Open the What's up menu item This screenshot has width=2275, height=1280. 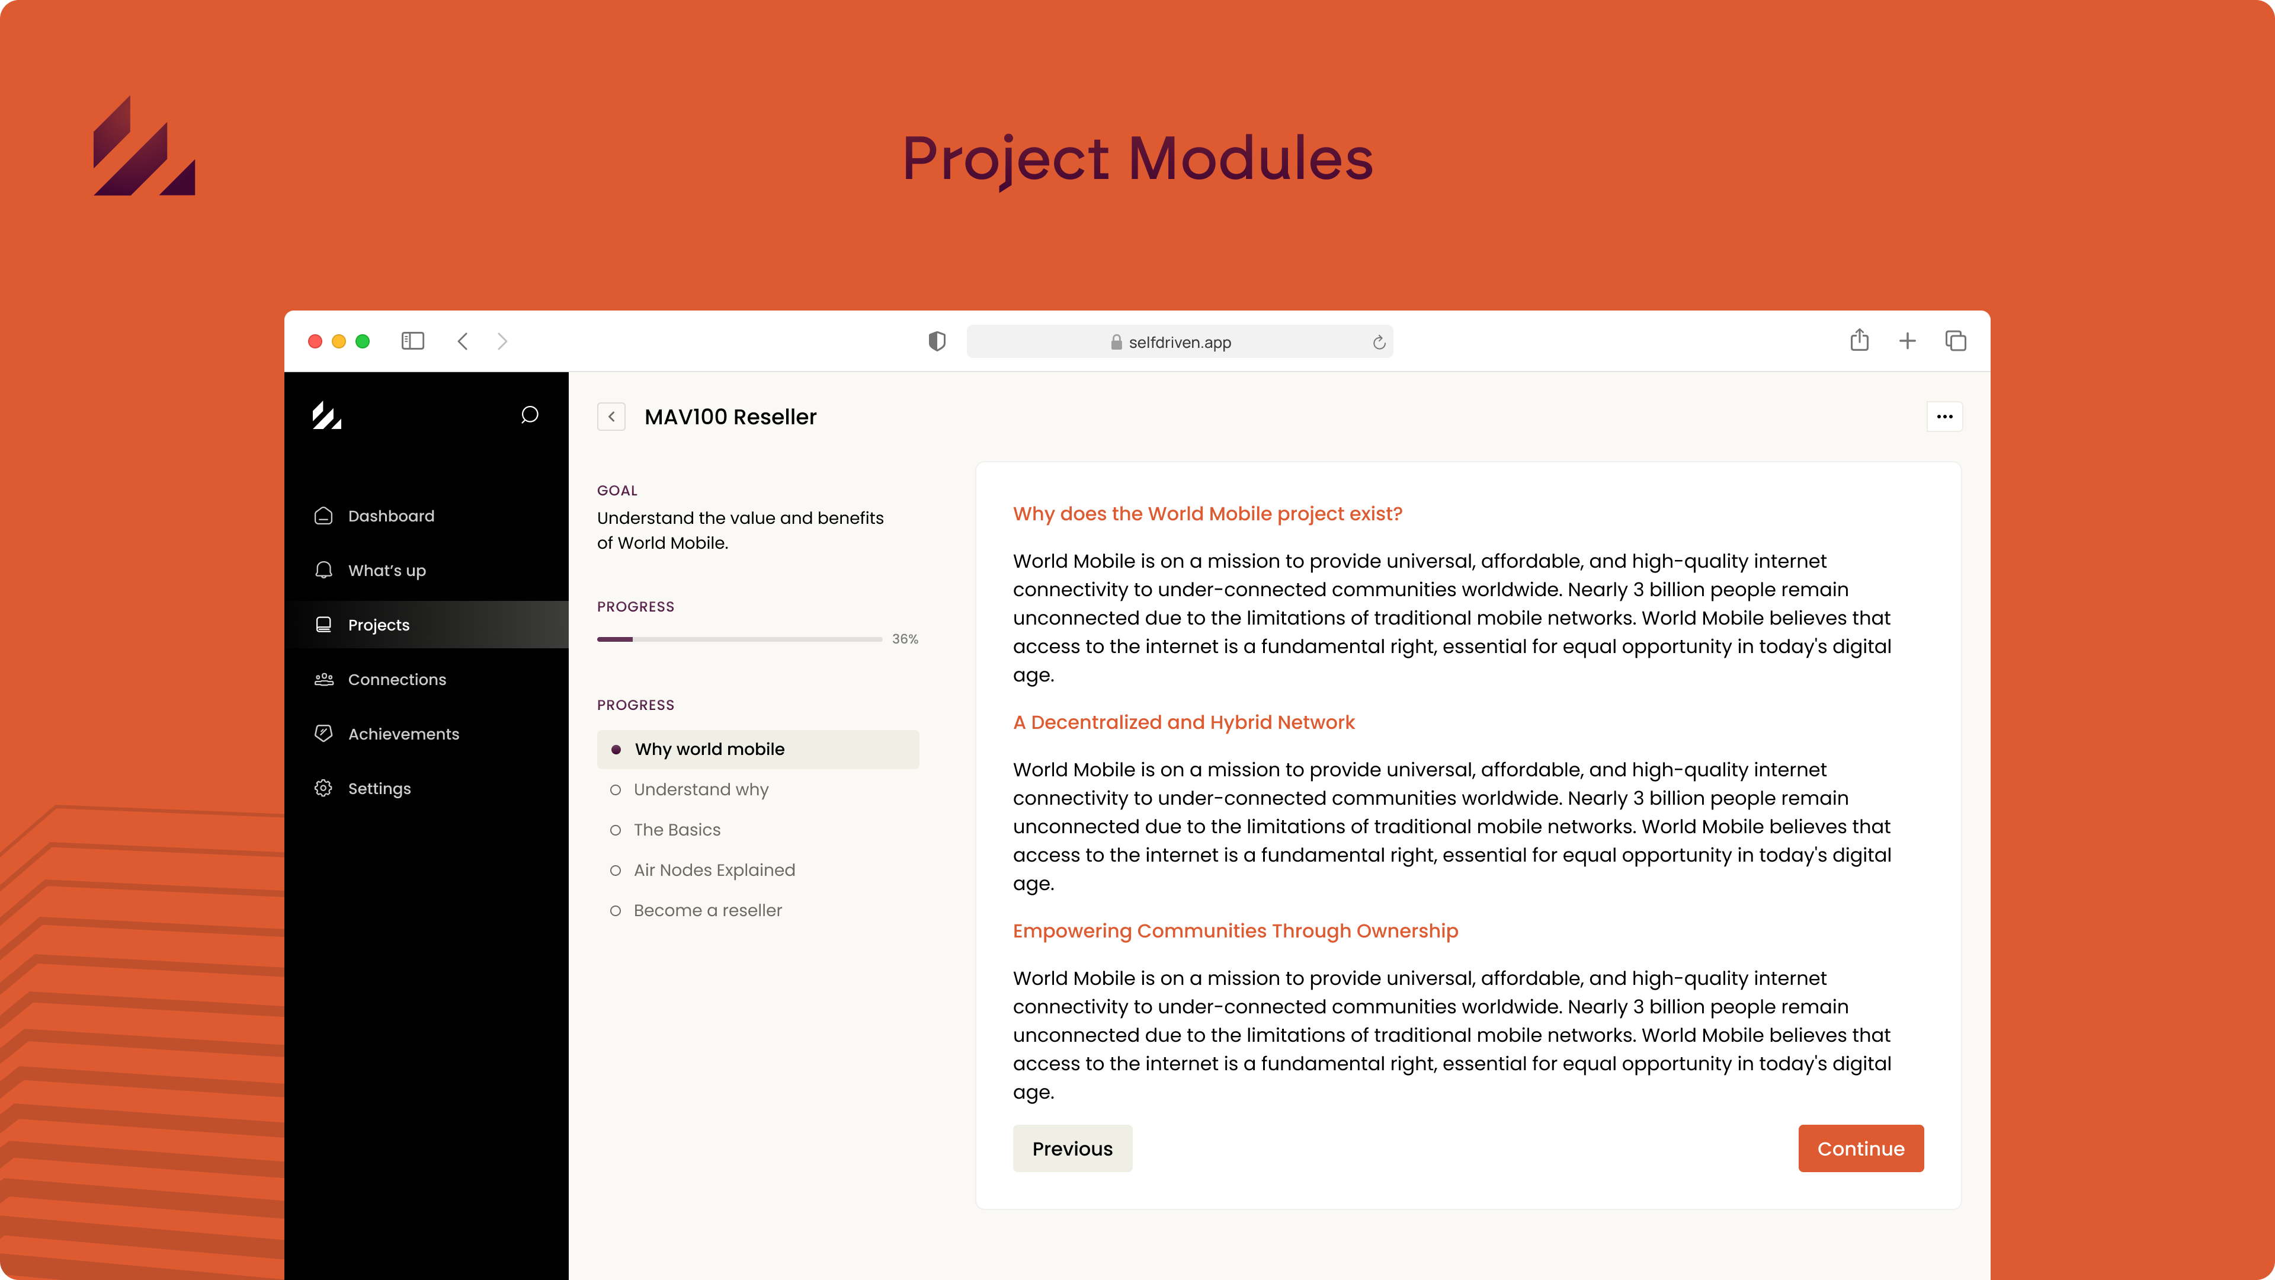[x=427, y=571]
